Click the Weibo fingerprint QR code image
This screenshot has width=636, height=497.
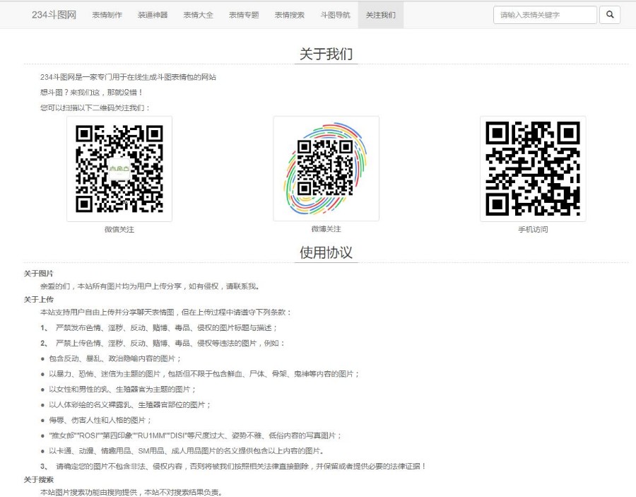click(x=326, y=168)
